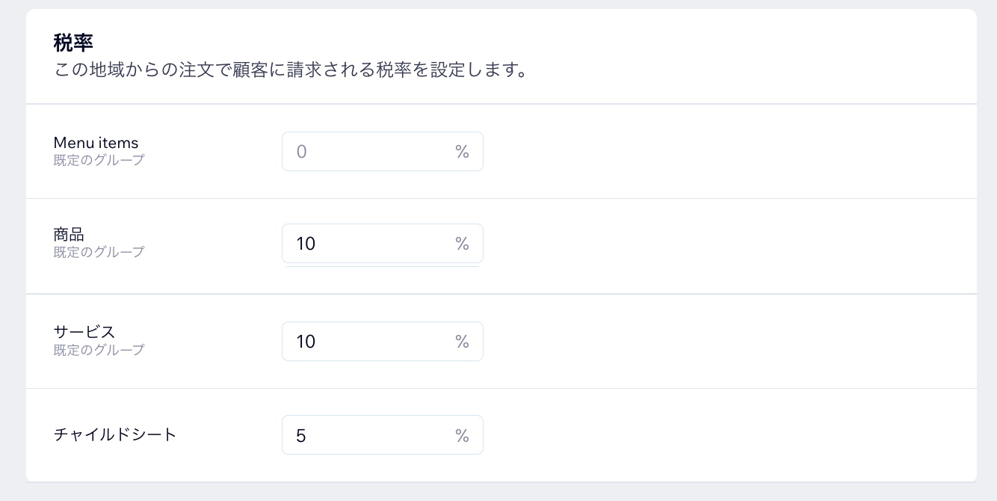Click 既定のグループ subtitle under サービス
Image resolution: width=997 pixels, height=501 pixels.
point(99,350)
